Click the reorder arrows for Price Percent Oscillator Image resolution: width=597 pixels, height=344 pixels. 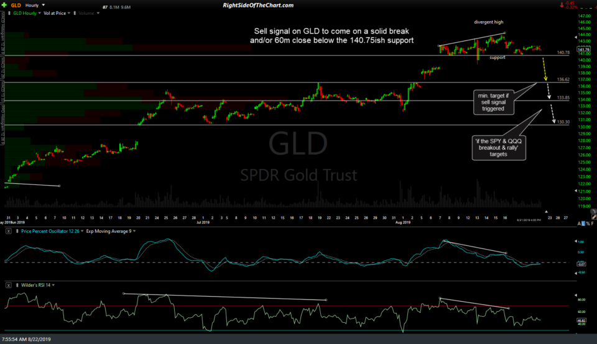pyautogui.click(x=17, y=231)
